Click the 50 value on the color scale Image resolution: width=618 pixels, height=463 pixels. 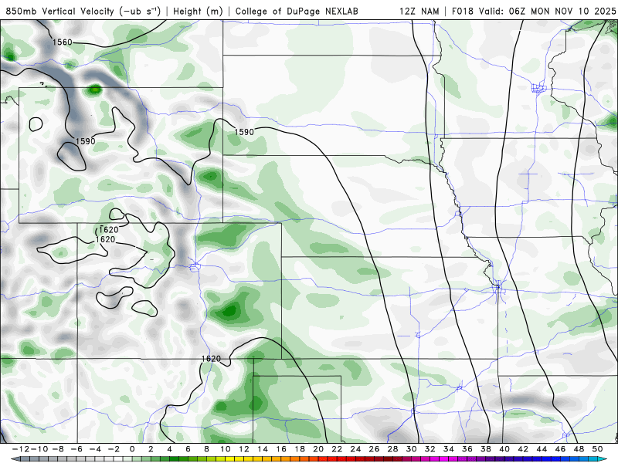(598, 449)
